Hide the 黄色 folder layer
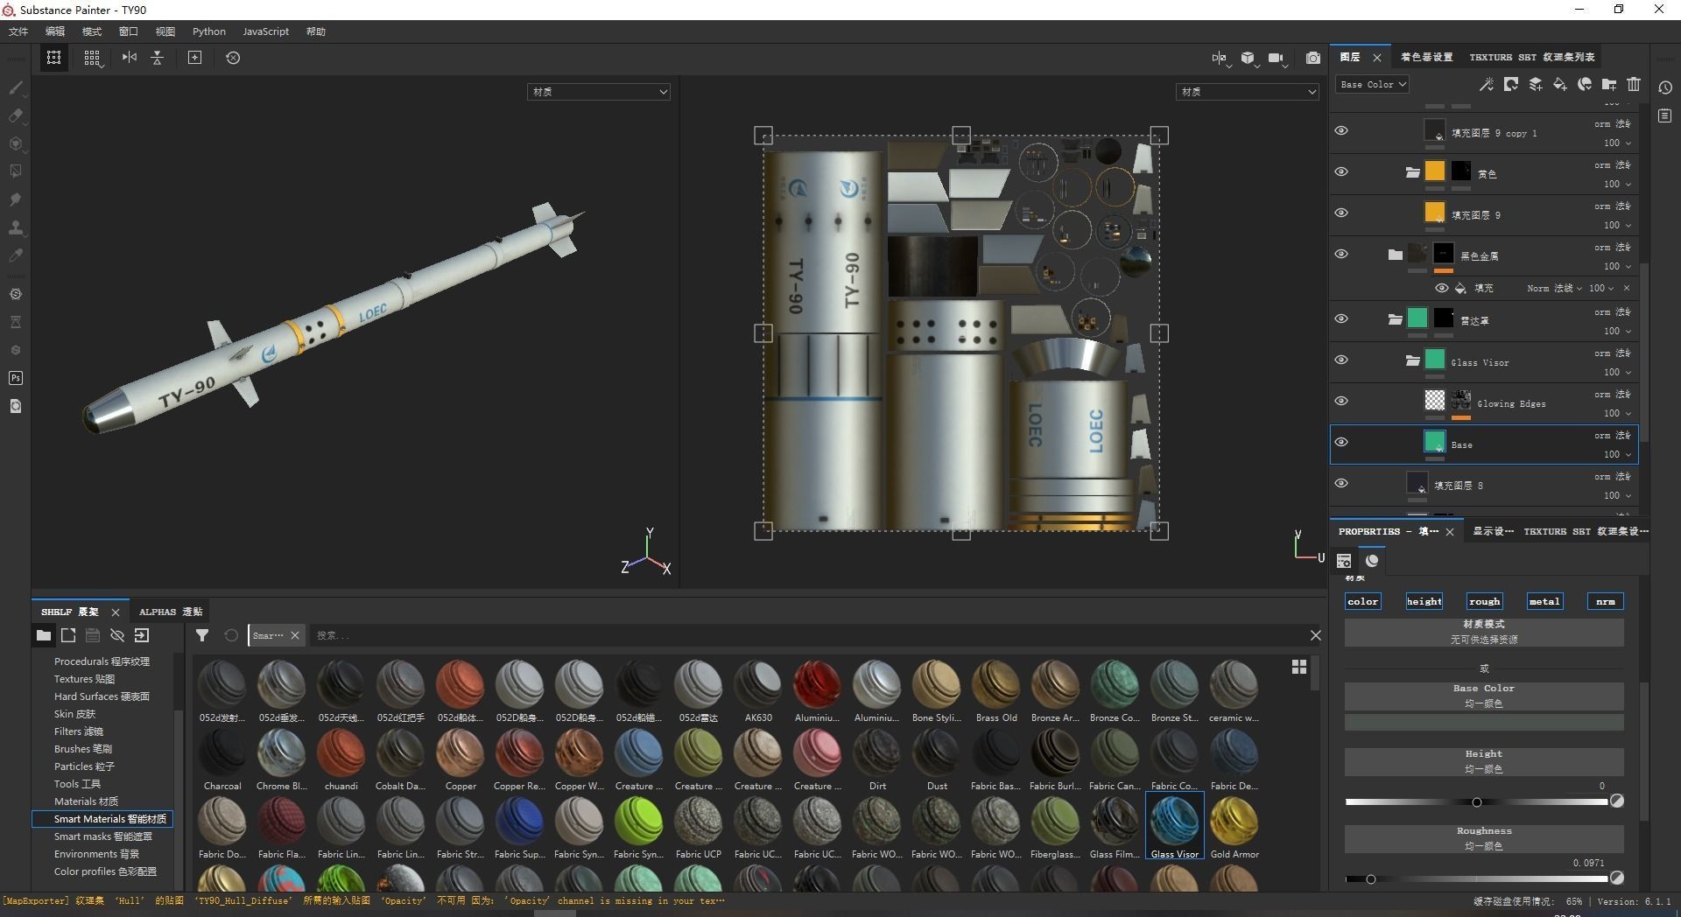This screenshot has height=917, width=1681. pyautogui.click(x=1341, y=172)
